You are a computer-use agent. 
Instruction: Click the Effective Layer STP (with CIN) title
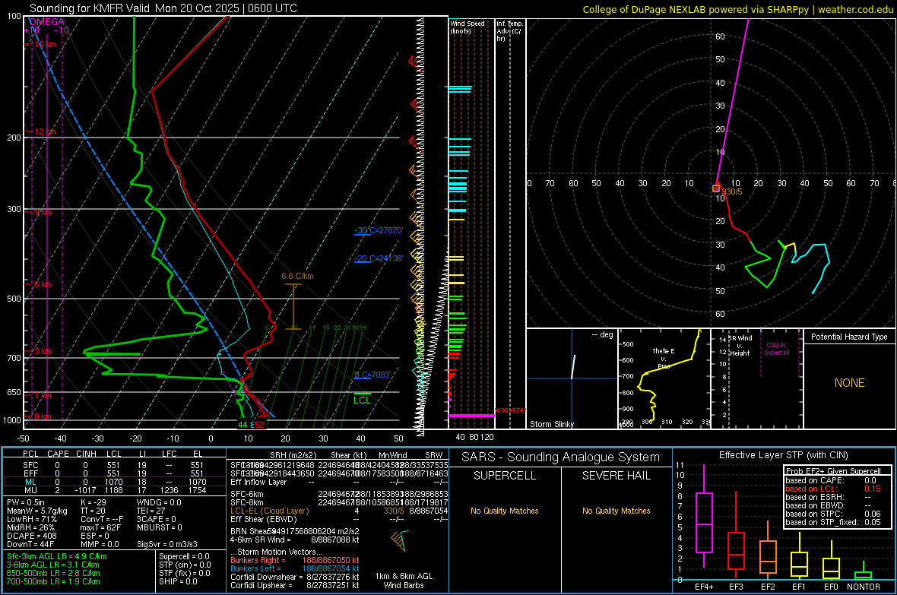pyautogui.click(x=783, y=455)
